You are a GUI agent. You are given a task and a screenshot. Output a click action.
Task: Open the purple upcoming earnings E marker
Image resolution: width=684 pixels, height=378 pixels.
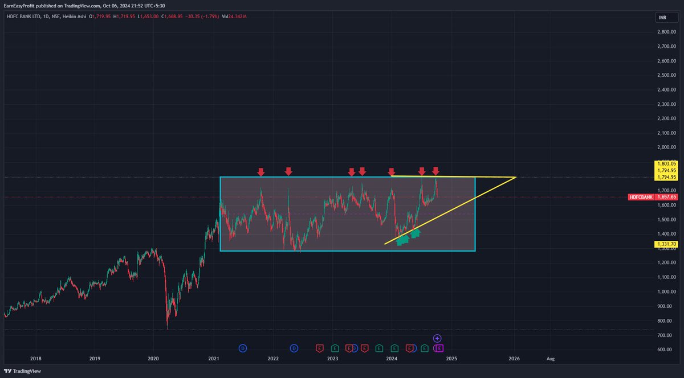pyautogui.click(x=439, y=348)
